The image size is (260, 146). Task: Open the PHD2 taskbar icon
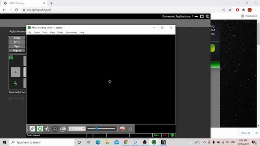154,142
